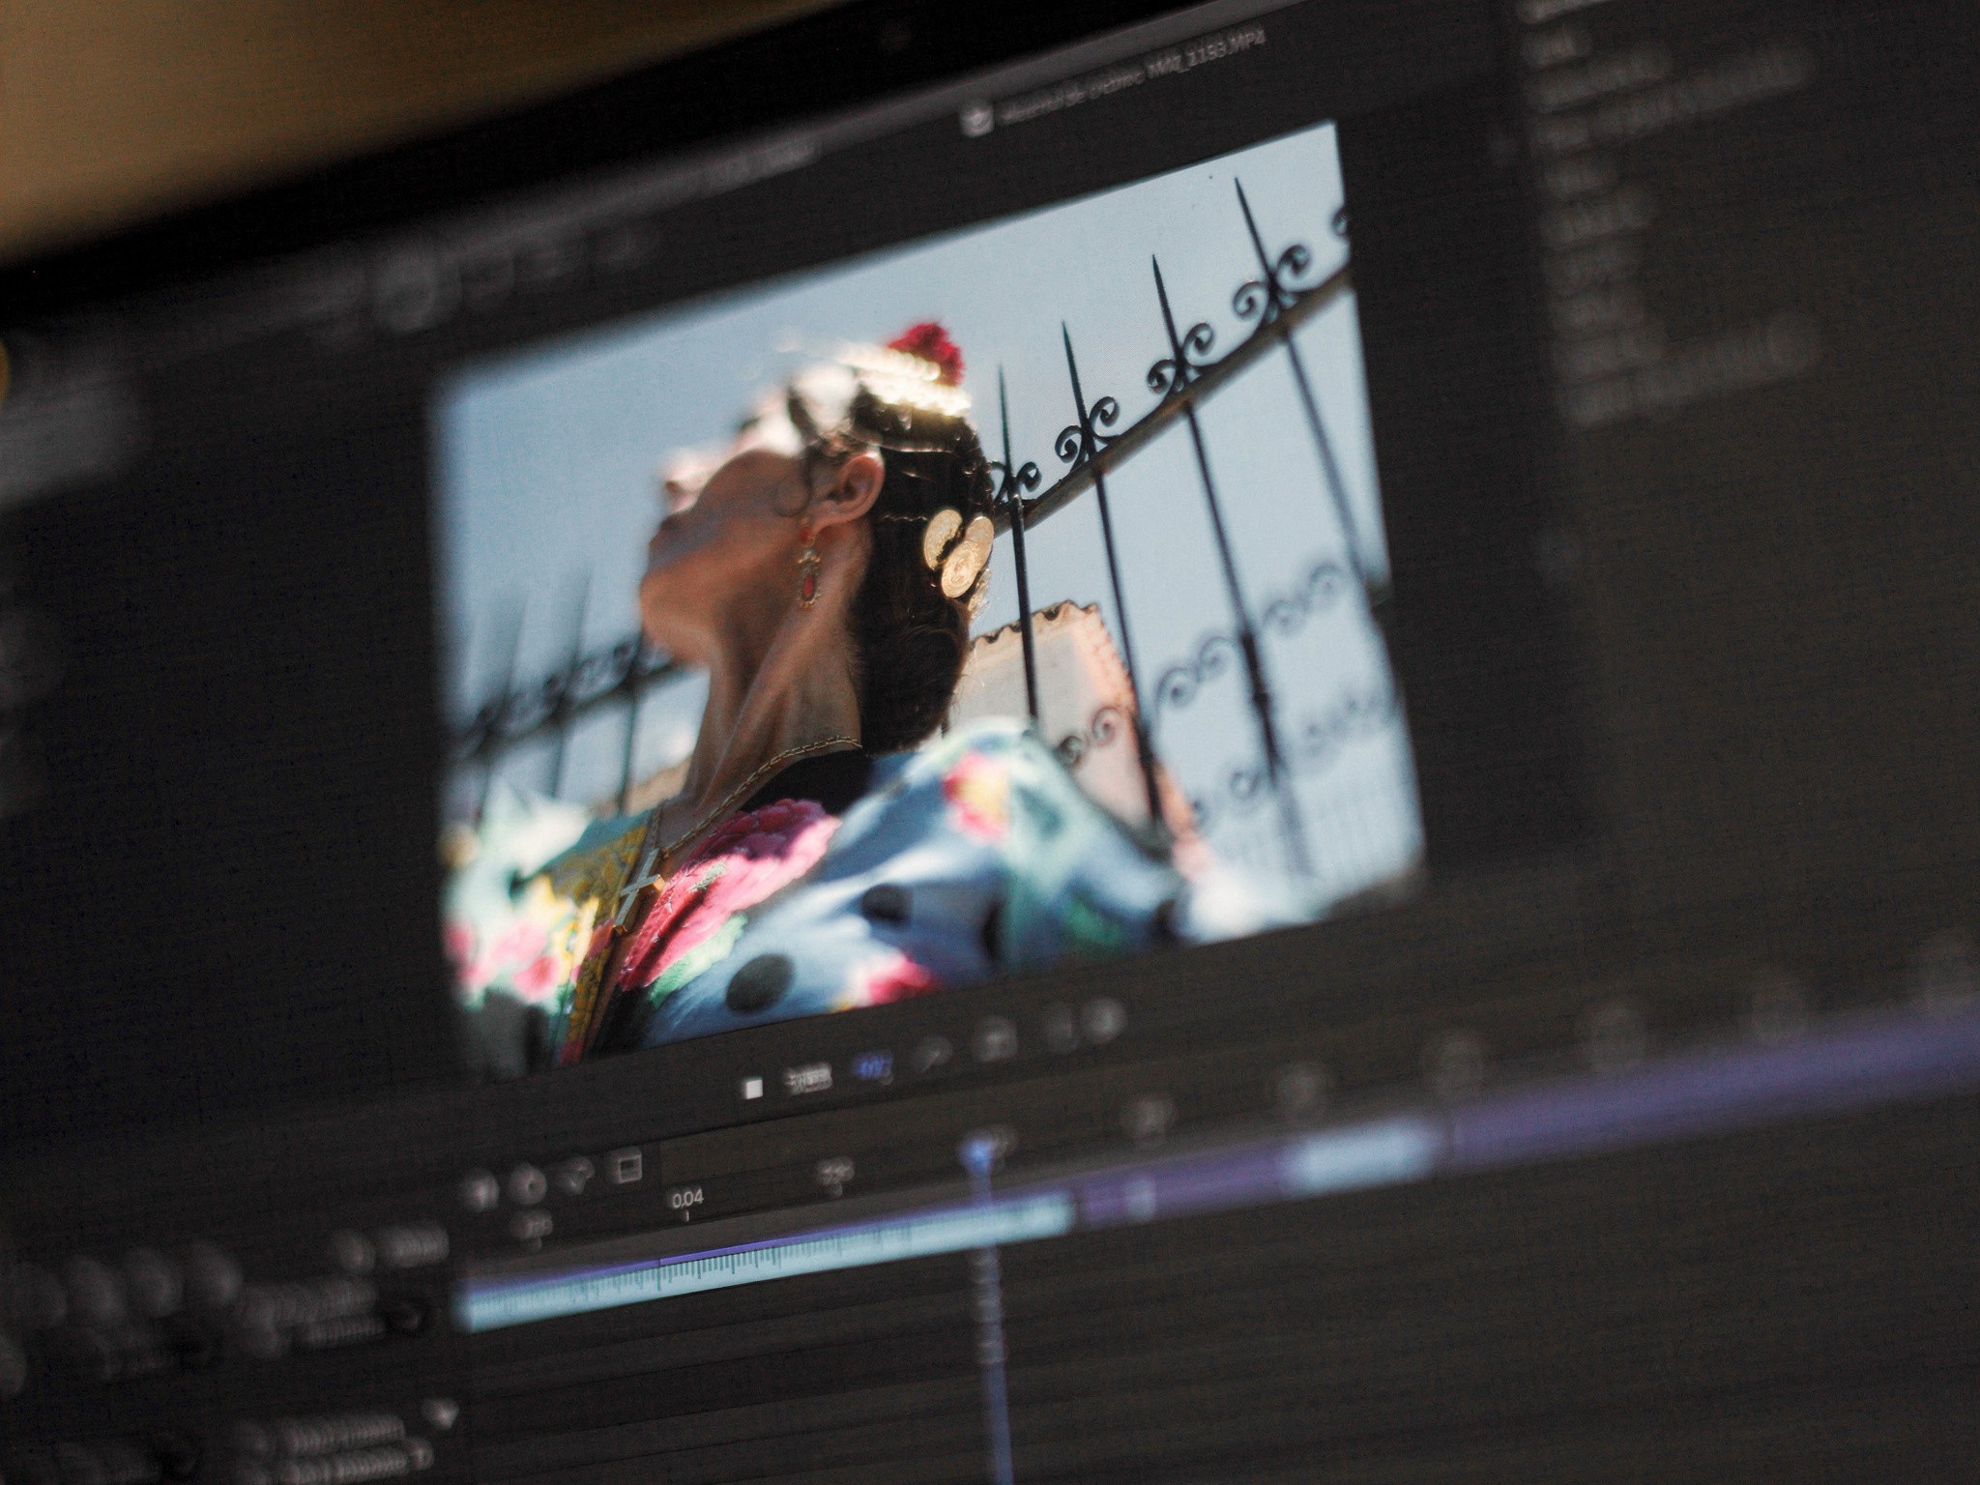Click the 0.04 mark on the time ruler
The image size is (1980, 1485).
click(x=687, y=1200)
